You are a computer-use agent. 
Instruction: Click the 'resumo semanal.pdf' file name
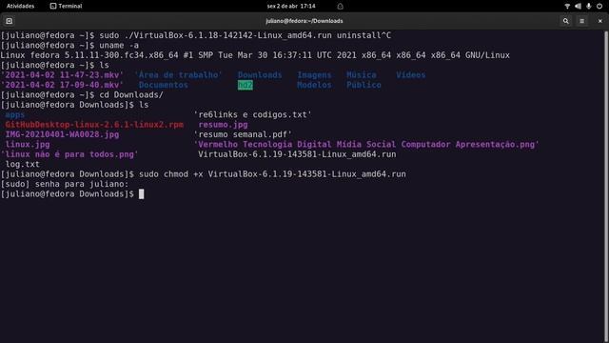coord(243,134)
